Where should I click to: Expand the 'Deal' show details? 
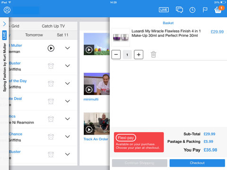pyautogui.click(x=68, y=101)
